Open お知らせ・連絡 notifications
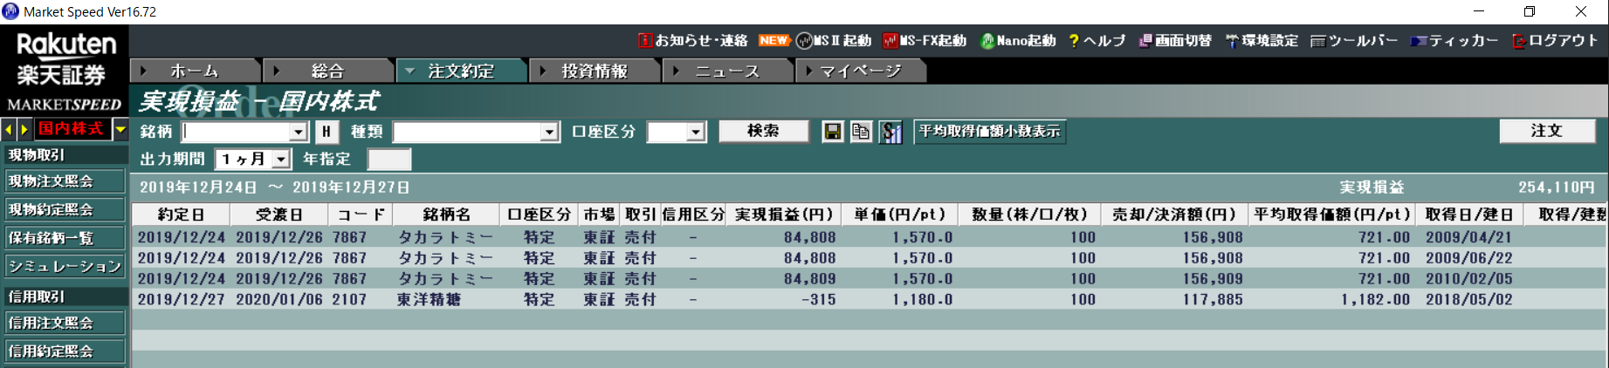1609x368 pixels. (693, 41)
